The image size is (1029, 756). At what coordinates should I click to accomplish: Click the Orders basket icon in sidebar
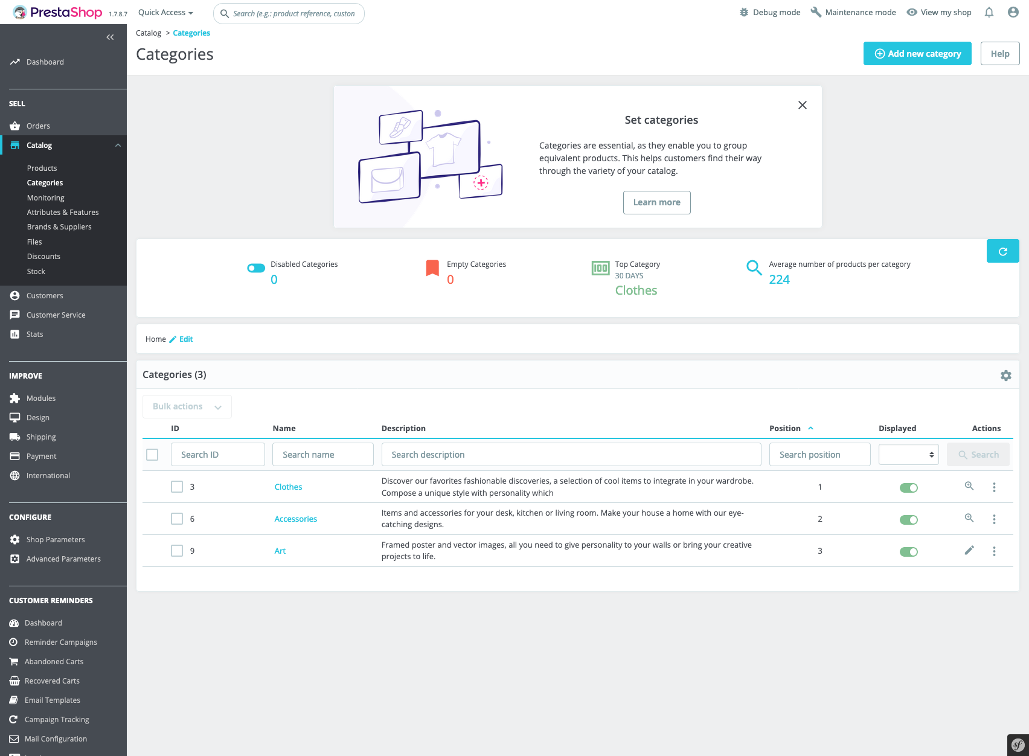(x=15, y=126)
